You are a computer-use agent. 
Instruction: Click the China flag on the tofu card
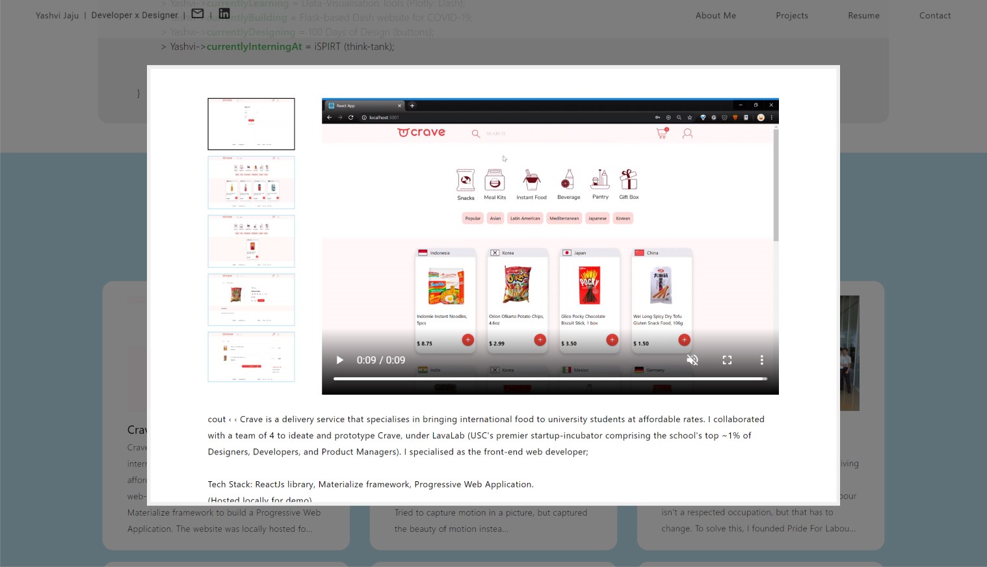coord(639,253)
